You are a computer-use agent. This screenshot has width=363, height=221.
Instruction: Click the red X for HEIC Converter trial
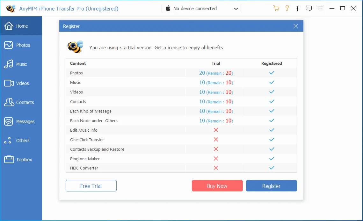(216, 168)
